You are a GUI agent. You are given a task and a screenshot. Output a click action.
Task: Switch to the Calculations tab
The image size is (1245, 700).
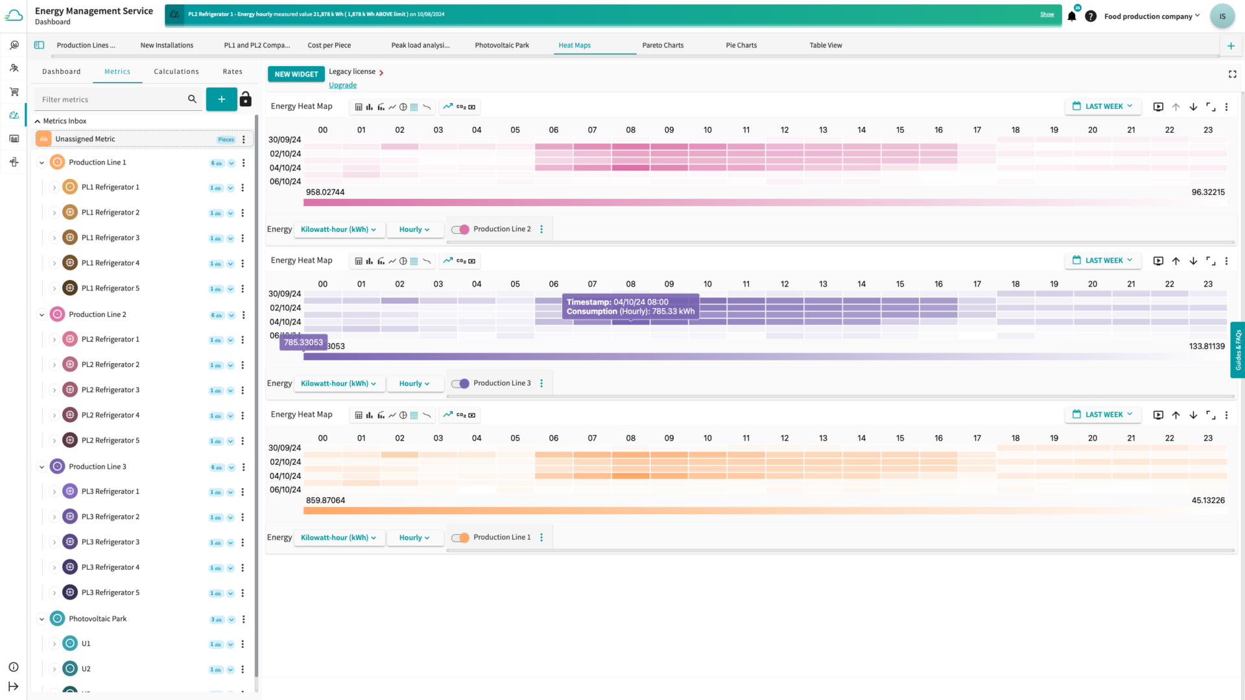pyautogui.click(x=176, y=72)
